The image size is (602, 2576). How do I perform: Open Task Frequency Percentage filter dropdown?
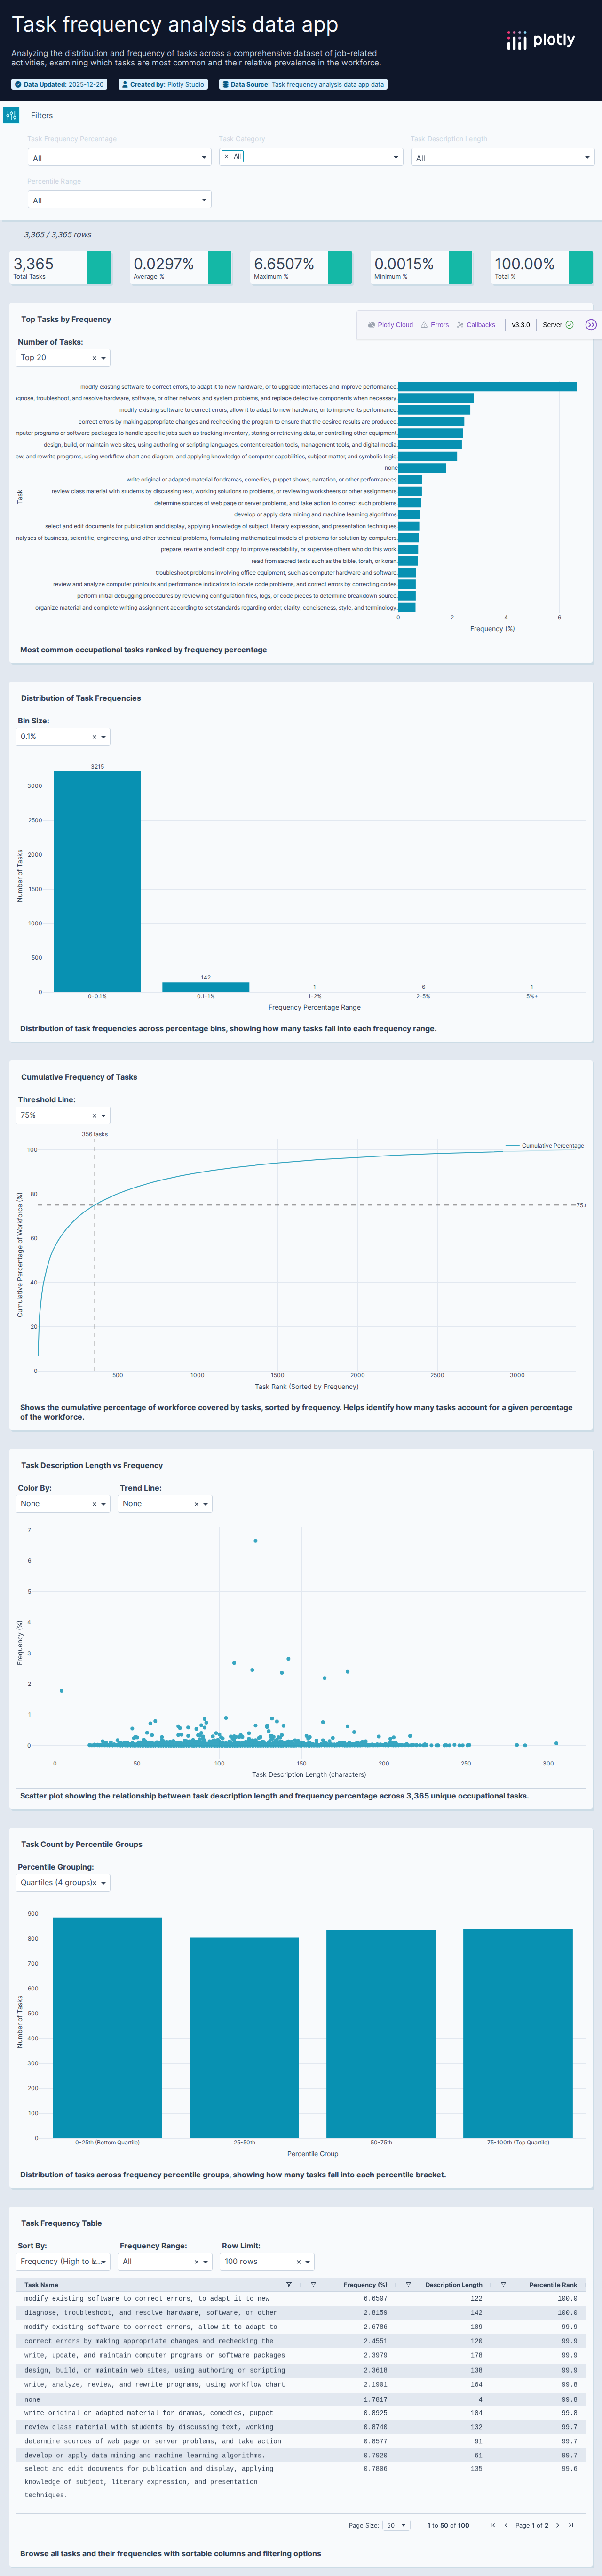[x=119, y=157]
